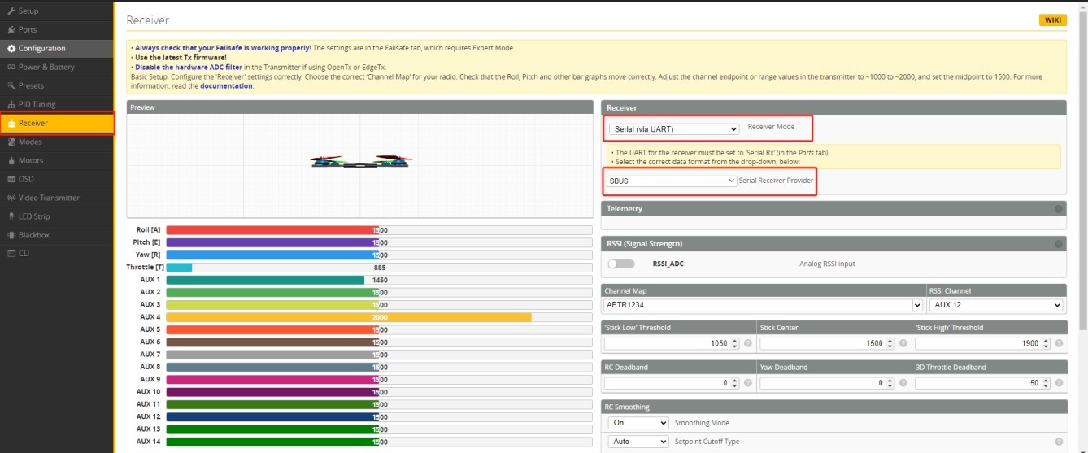Image resolution: width=1088 pixels, height=453 pixels.
Task: Click the Throttle [T] channel bar
Action: 379,268
